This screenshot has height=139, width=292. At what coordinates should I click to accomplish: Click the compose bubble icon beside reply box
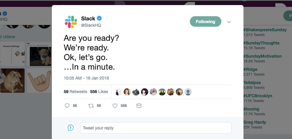[x=70, y=128]
